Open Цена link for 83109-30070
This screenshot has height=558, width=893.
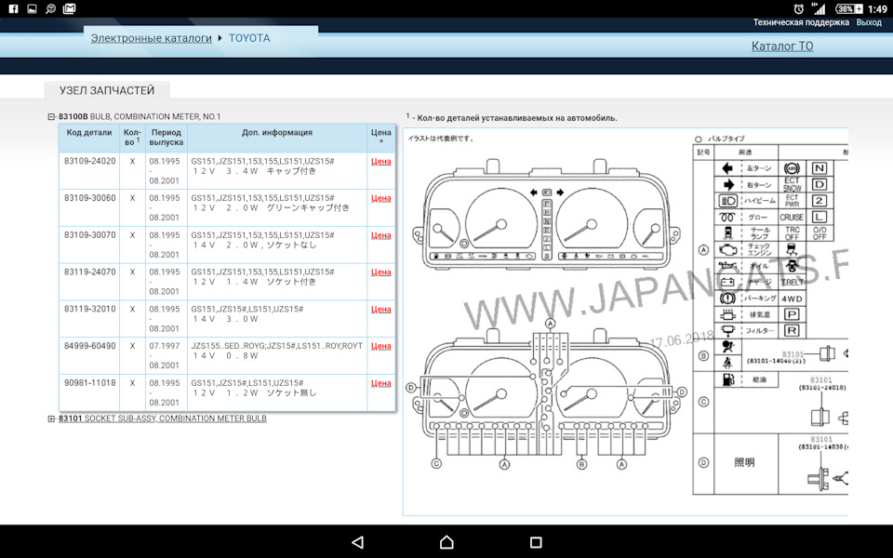[x=381, y=235]
